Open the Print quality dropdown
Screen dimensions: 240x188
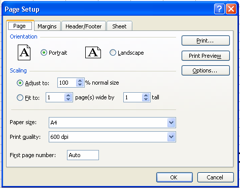click(171, 137)
